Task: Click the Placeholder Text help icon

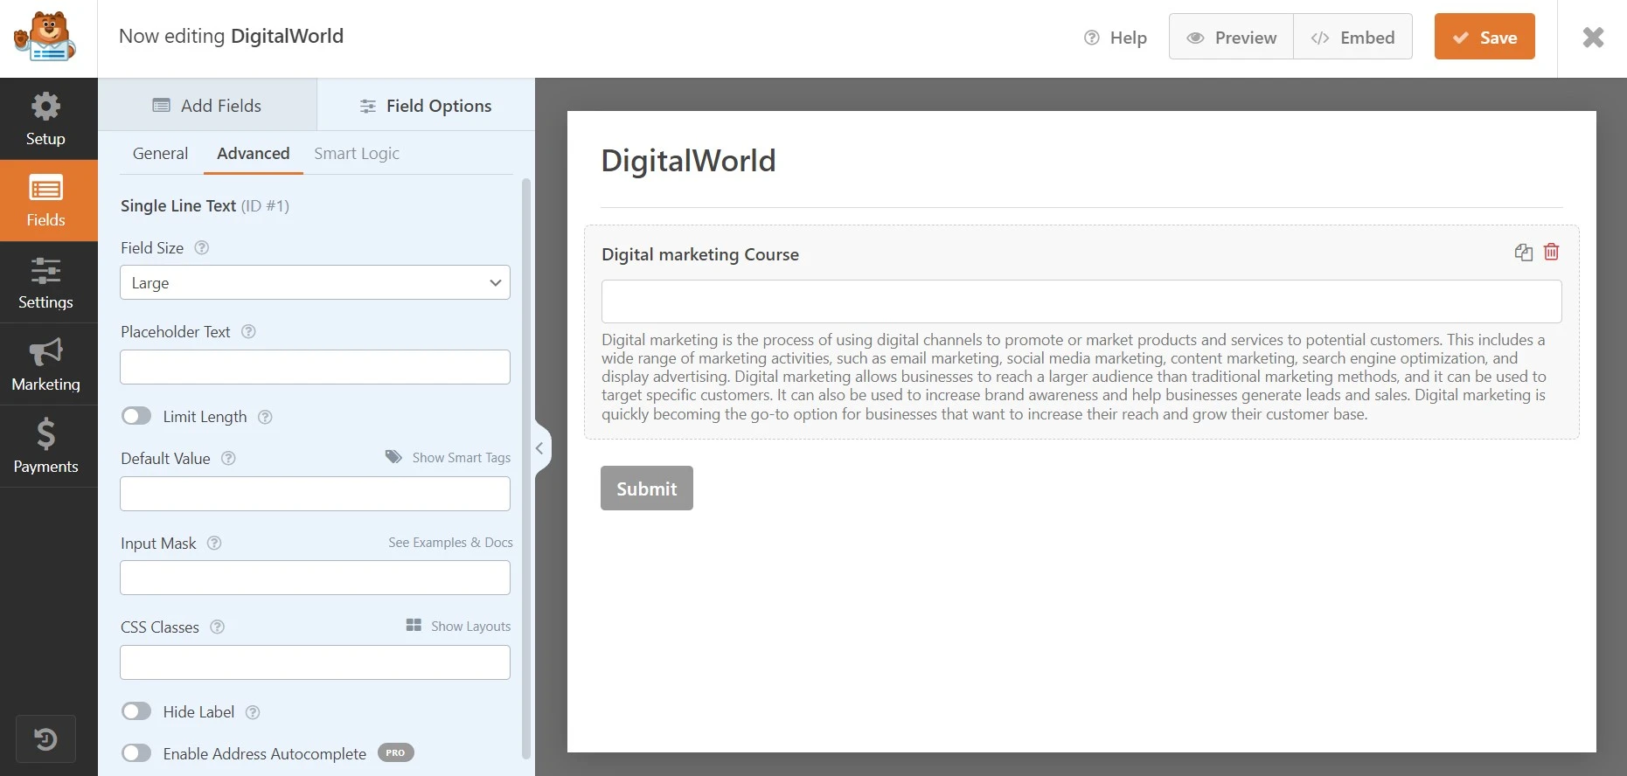Action: point(248,331)
